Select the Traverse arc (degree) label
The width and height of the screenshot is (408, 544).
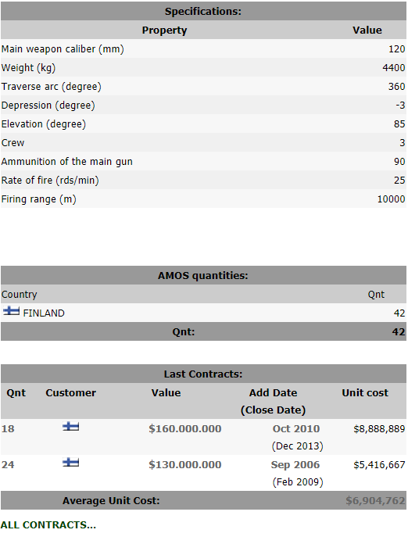(52, 87)
